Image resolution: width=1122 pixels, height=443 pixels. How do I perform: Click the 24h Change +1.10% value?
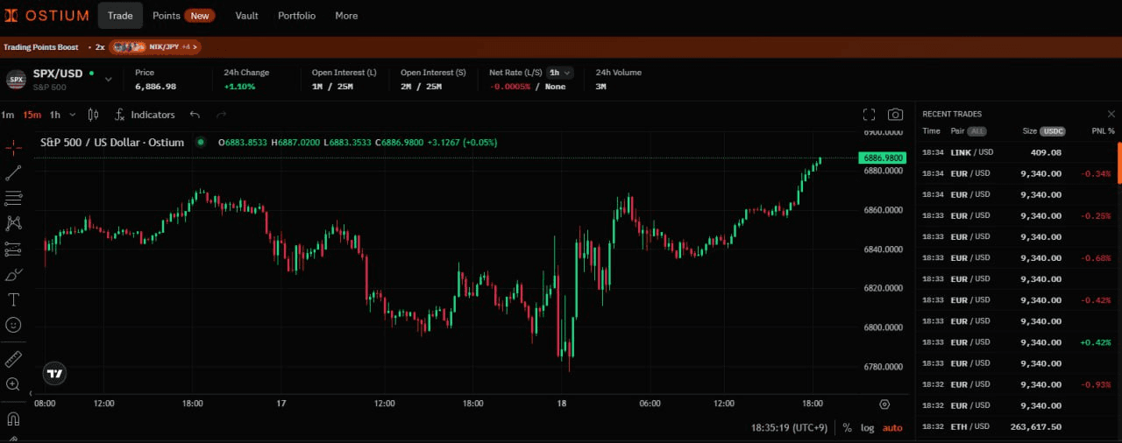(239, 87)
